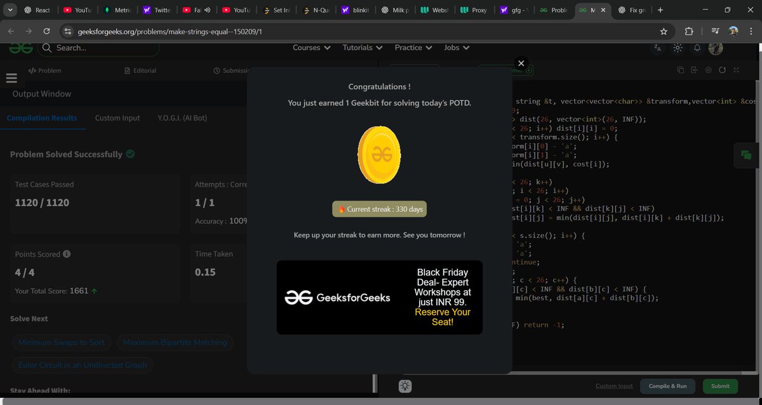Screen dimensions: 762x405
Task: Open the language translation icon
Action: click(658, 48)
